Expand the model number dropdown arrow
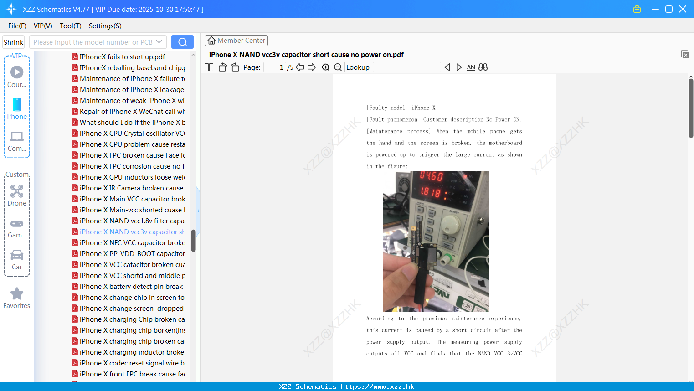Screen dimensions: 694x391 [x=159, y=42]
